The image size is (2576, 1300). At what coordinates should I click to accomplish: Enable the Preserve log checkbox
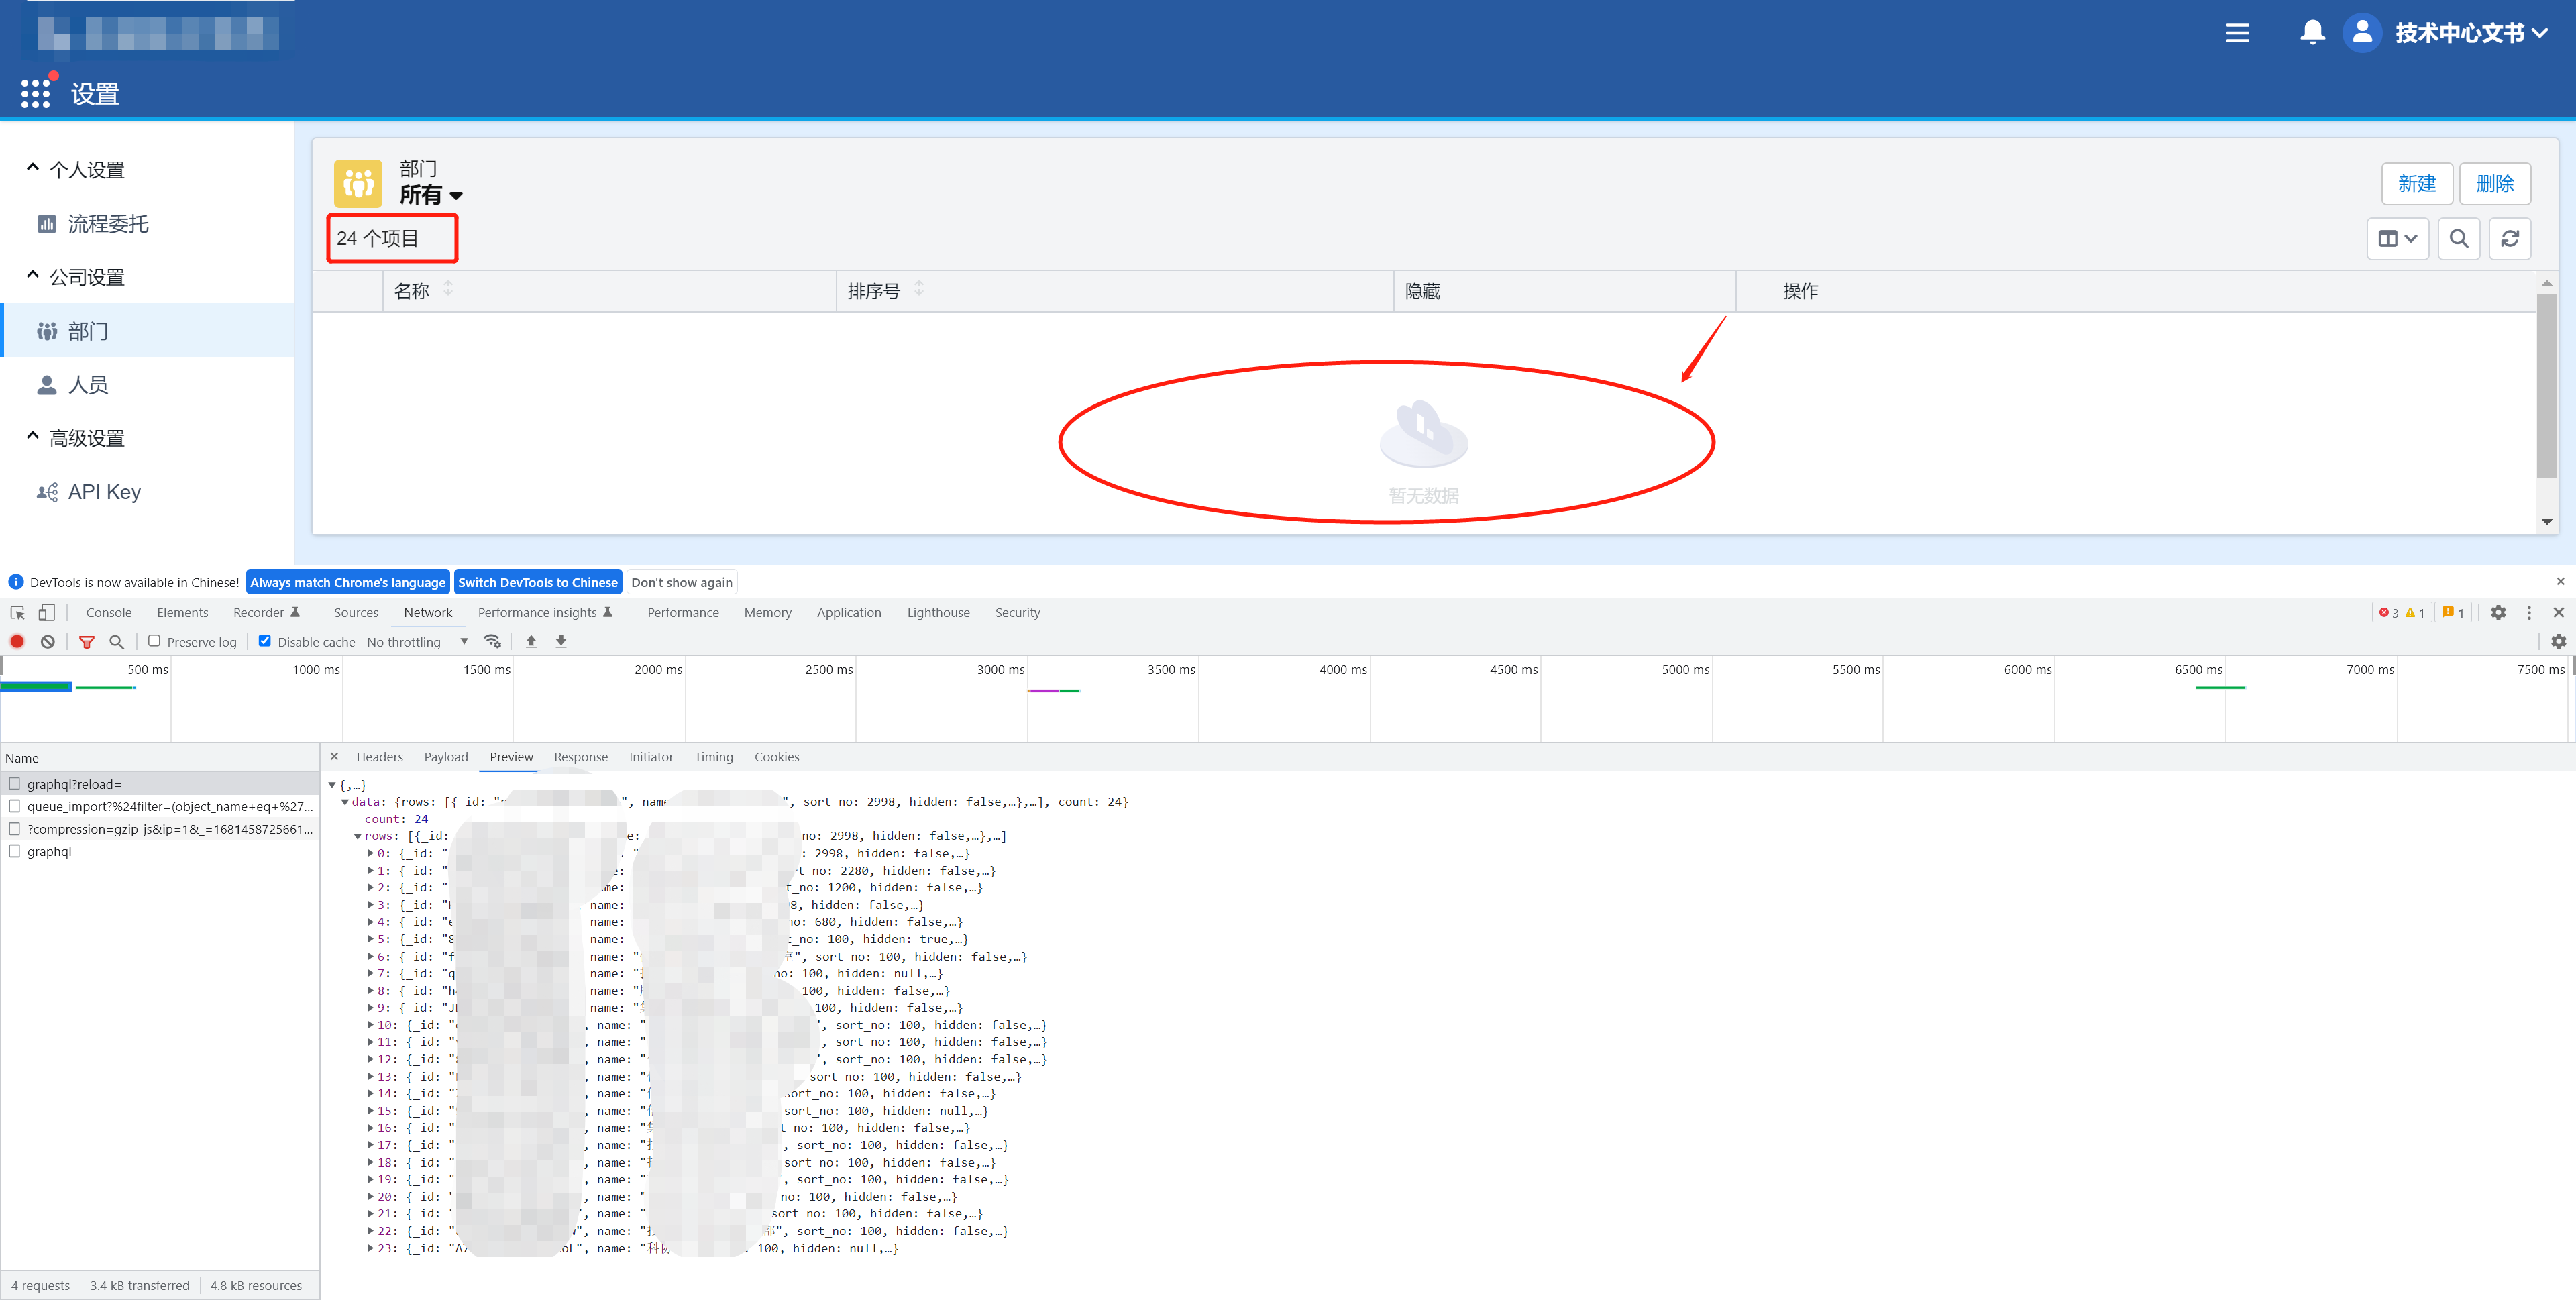tap(155, 641)
